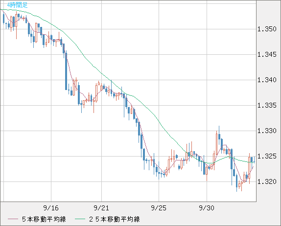The height and width of the screenshot is (226, 281).
Task: Click the 1.320 price axis label
Action: click(x=267, y=181)
